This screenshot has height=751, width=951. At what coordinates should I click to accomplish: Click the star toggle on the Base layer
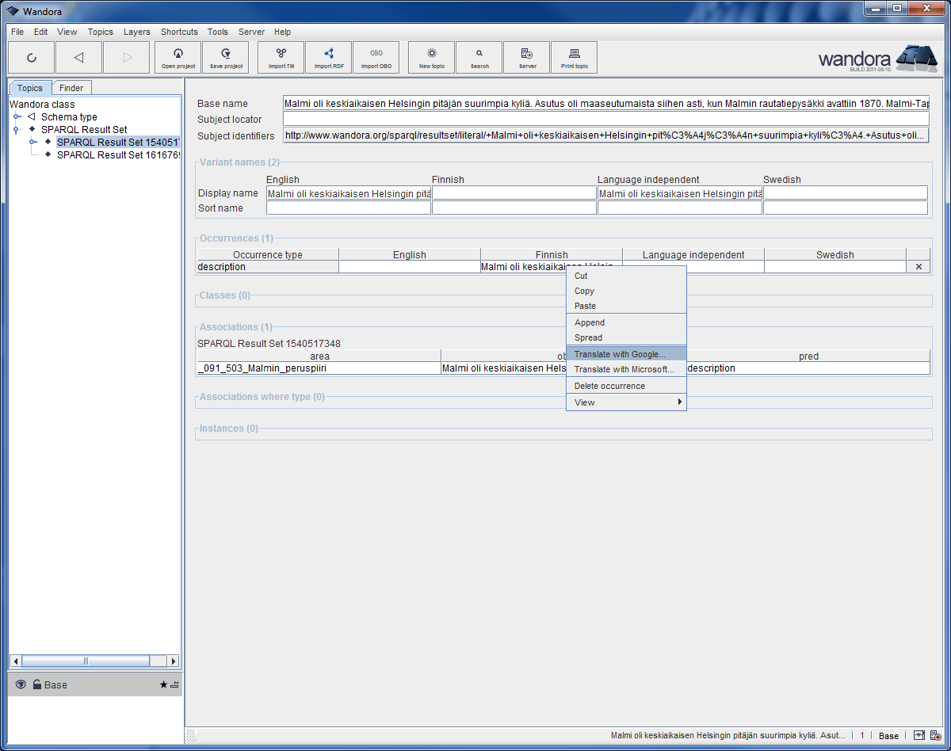tap(163, 684)
